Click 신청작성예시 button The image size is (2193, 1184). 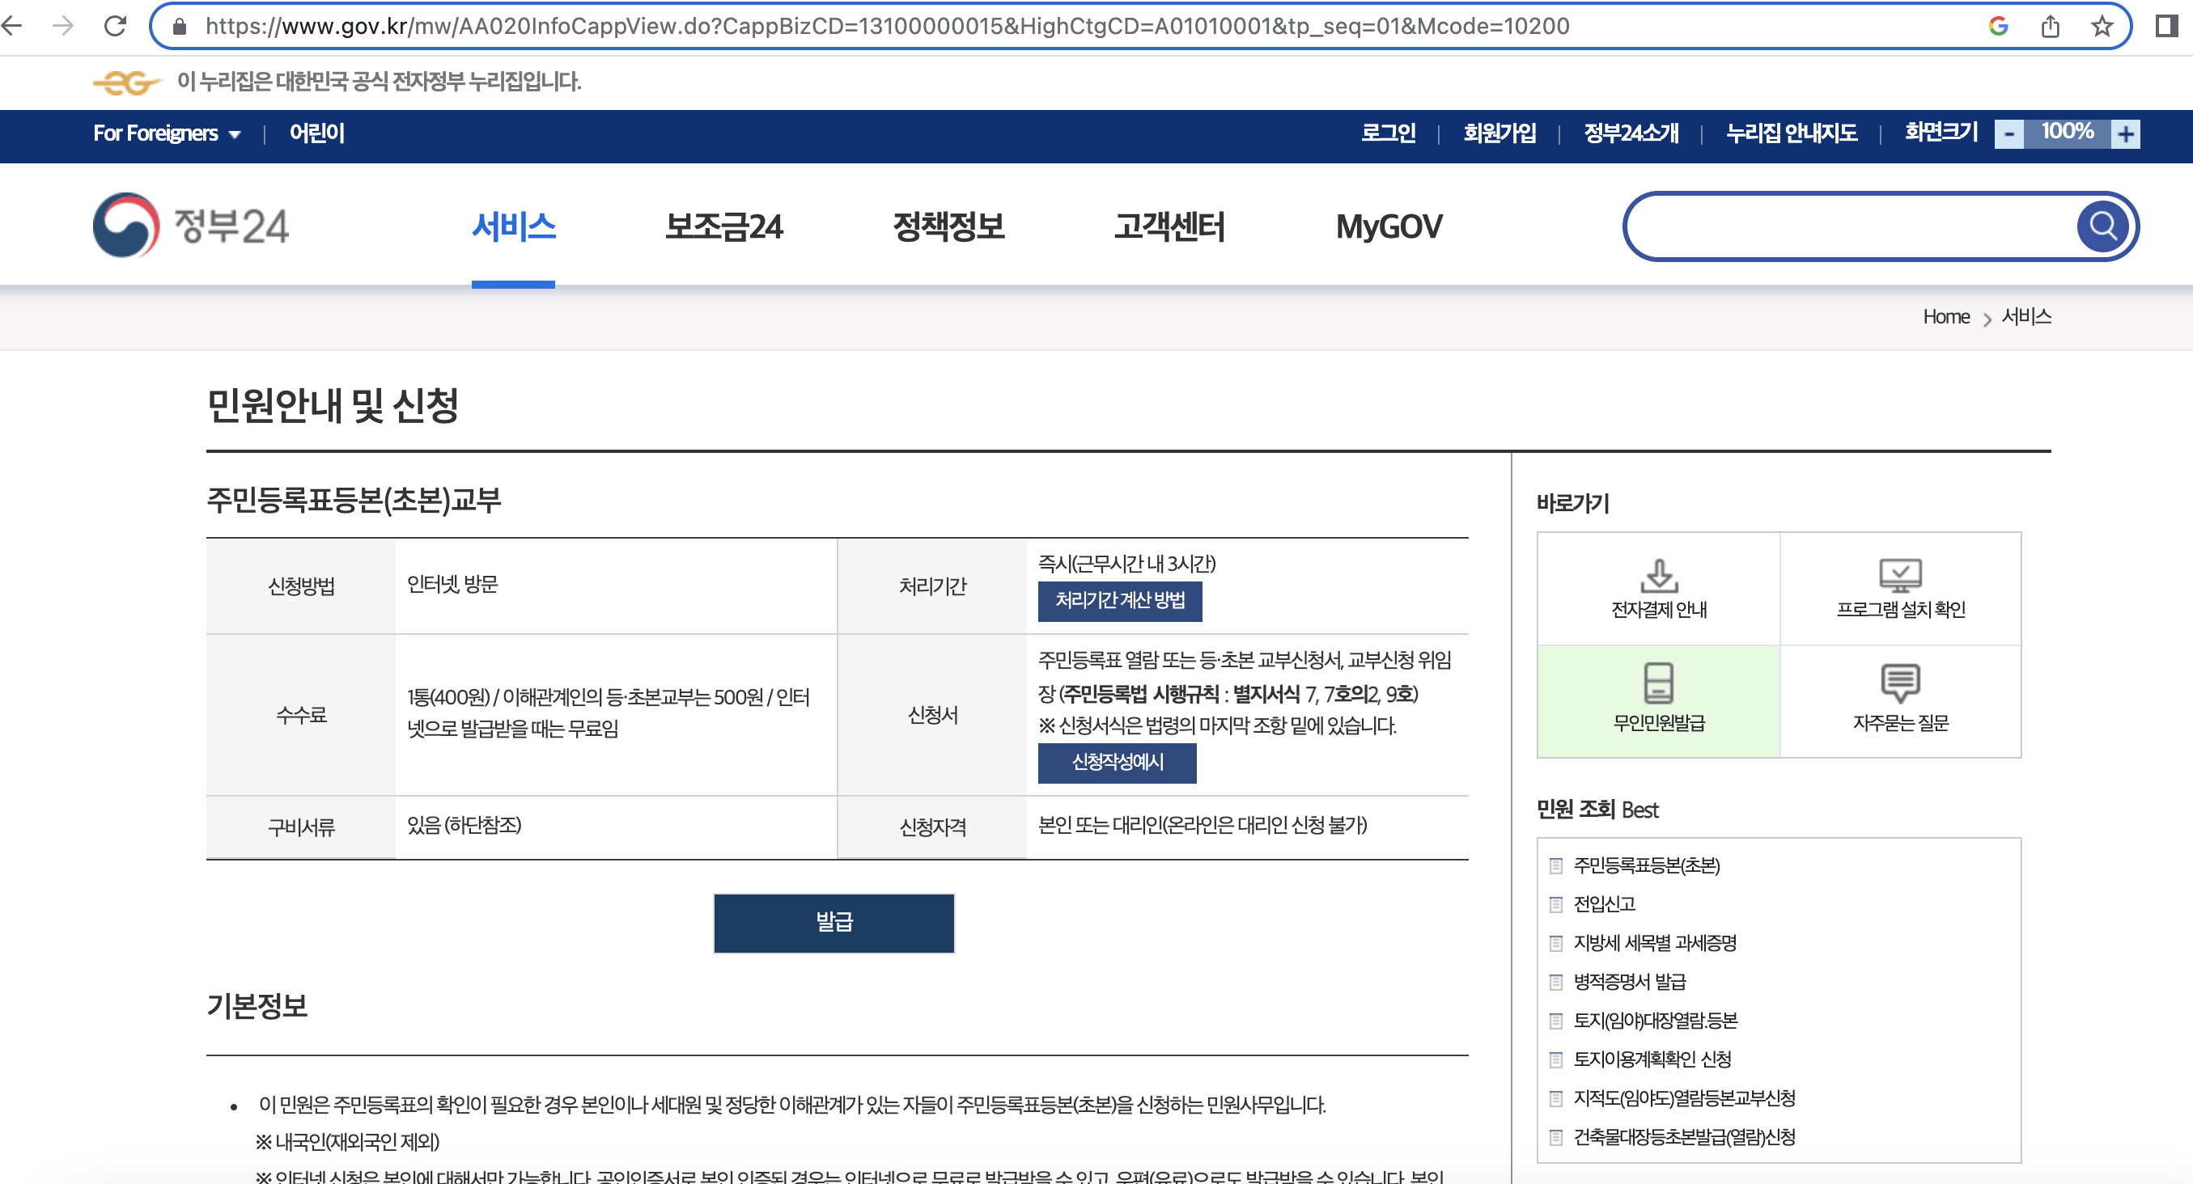(1117, 762)
